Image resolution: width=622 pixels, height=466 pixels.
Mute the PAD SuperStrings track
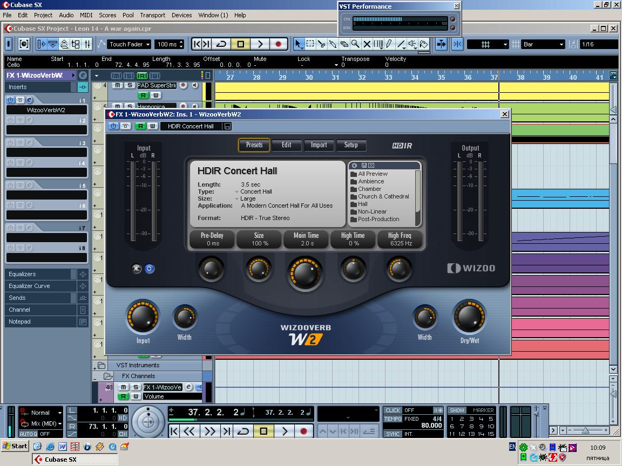(118, 85)
